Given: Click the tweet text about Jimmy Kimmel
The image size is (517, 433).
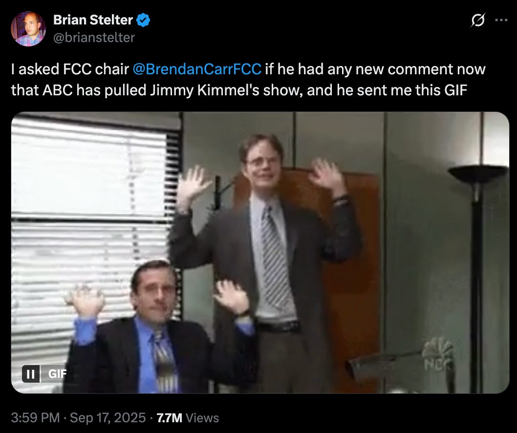Looking at the screenshot, I should tap(248, 80).
